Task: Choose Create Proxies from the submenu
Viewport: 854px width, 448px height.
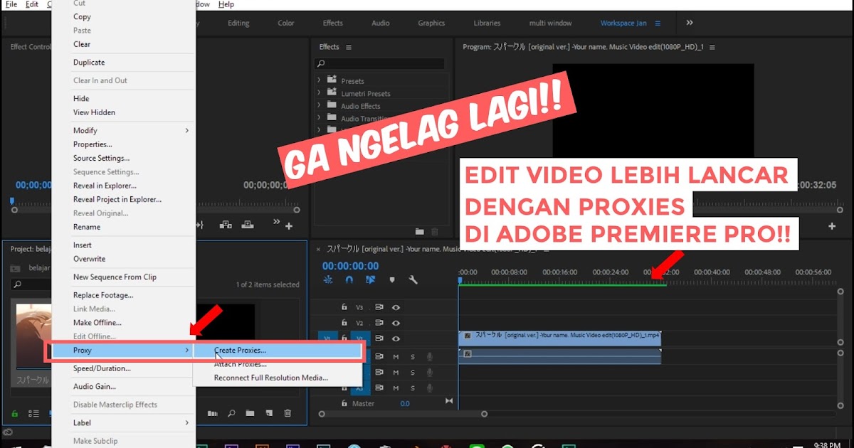Action: tap(277, 351)
